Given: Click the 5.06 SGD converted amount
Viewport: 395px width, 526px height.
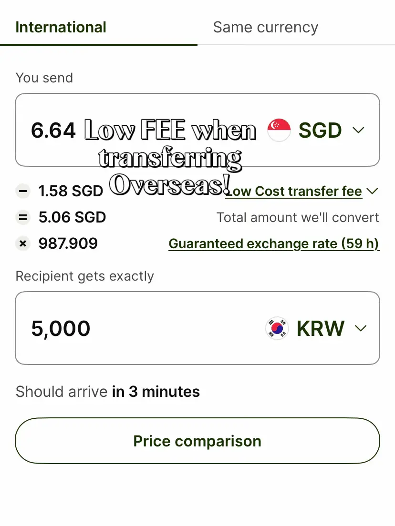Looking at the screenshot, I should [x=72, y=217].
